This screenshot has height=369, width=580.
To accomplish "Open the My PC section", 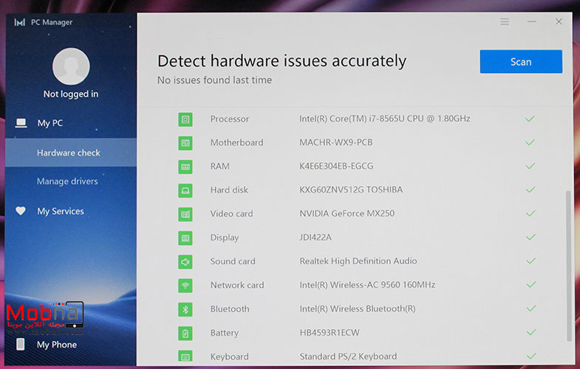I will coord(50,123).
